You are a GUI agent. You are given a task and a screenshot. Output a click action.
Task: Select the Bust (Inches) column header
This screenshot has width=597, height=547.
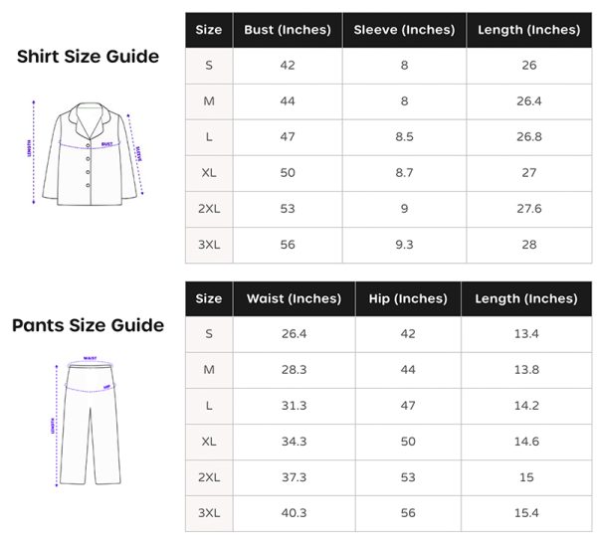click(x=288, y=30)
